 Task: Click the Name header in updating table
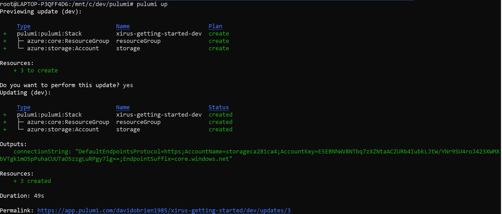click(123, 107)
